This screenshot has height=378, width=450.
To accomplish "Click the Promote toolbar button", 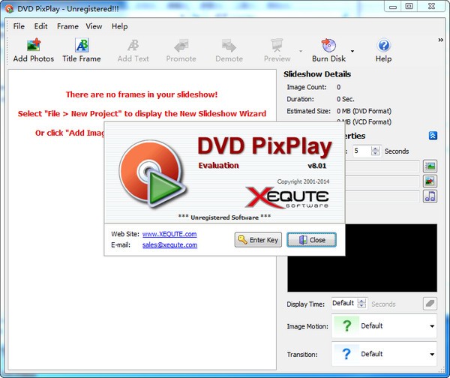I will point(181,50).
